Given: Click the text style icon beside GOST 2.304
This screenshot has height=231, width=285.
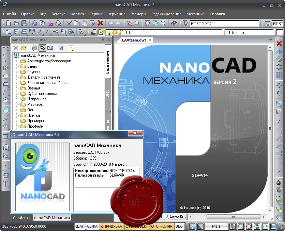Looking at the screenshot, I should click(x=185, y=23).
